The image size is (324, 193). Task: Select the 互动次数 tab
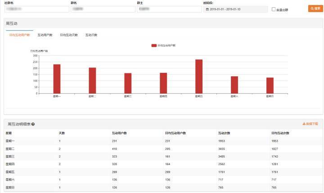pyautogui.click(x=91, y=35)
